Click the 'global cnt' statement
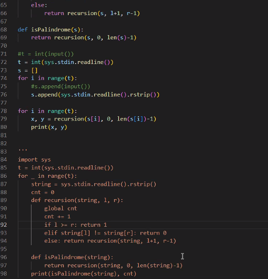The width and height of the screenshot is (268, 279). click(61, 209)
